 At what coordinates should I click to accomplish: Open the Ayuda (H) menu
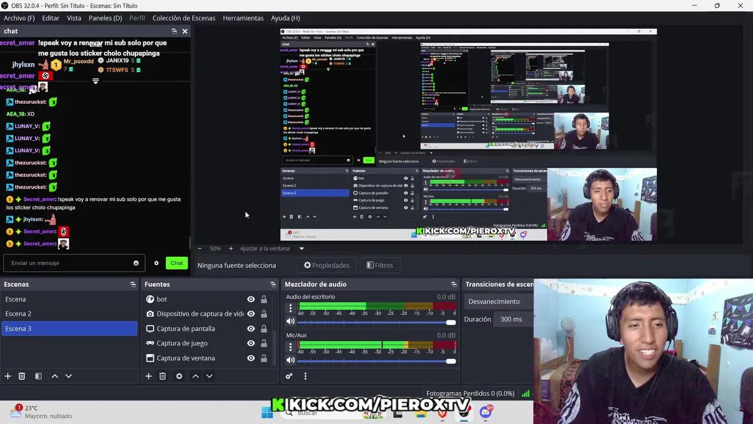(285, 18)
